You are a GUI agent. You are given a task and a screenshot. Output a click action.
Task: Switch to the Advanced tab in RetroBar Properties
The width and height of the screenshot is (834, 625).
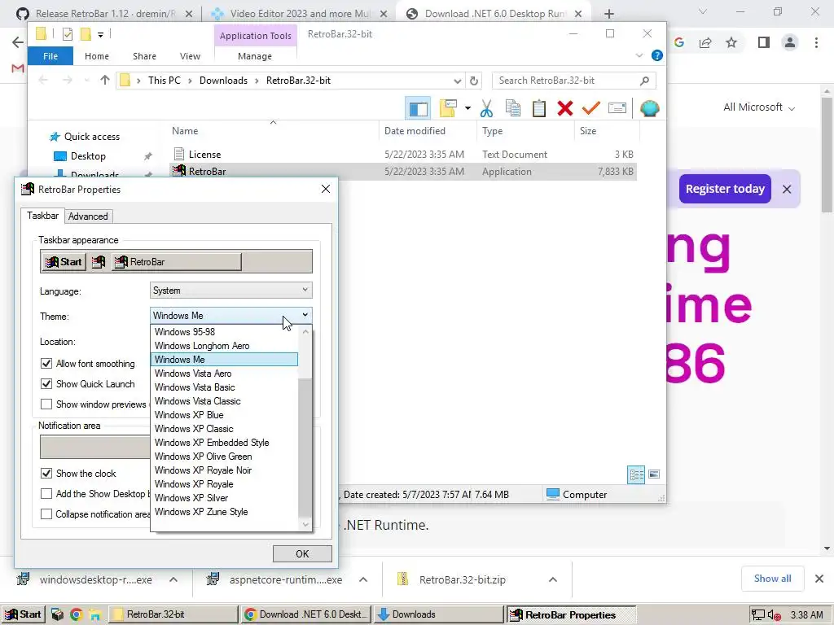[x=88, y=216]
